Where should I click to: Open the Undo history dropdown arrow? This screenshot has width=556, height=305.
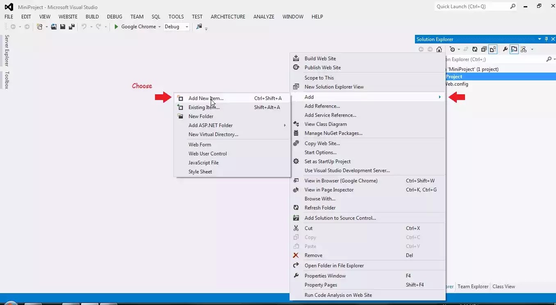pos(91,27)
